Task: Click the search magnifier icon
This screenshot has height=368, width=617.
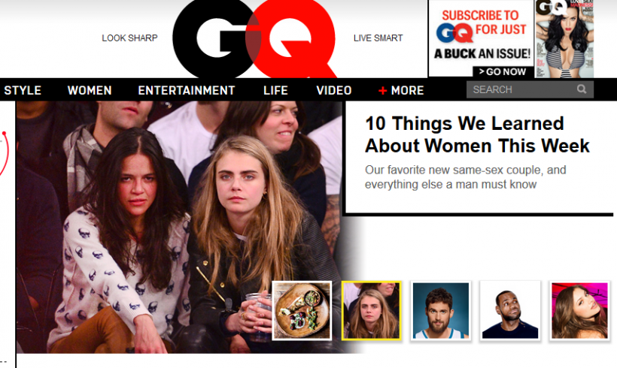Action: (x=581, y=89)
